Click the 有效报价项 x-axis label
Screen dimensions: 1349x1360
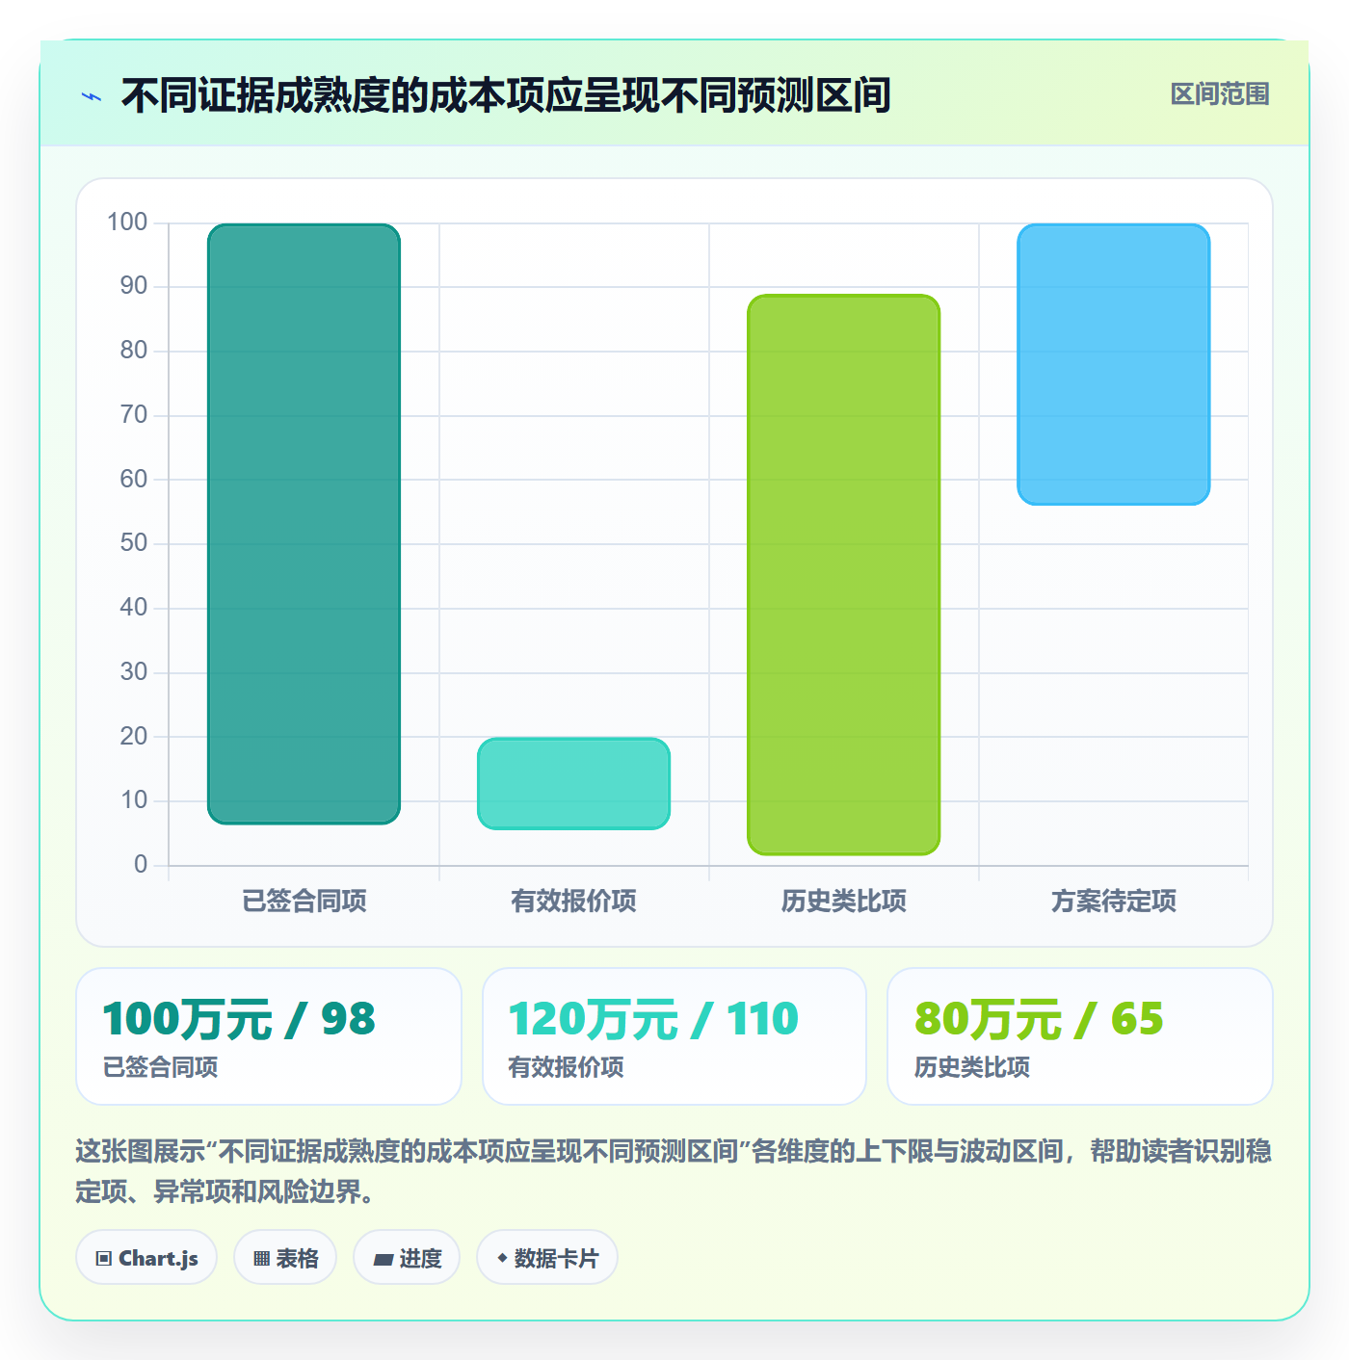tap(573, 902)
